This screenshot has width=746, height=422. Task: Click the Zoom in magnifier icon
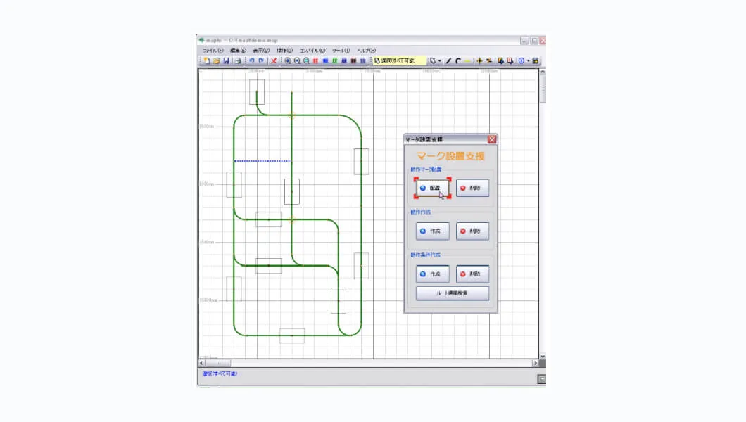point(287,61)
